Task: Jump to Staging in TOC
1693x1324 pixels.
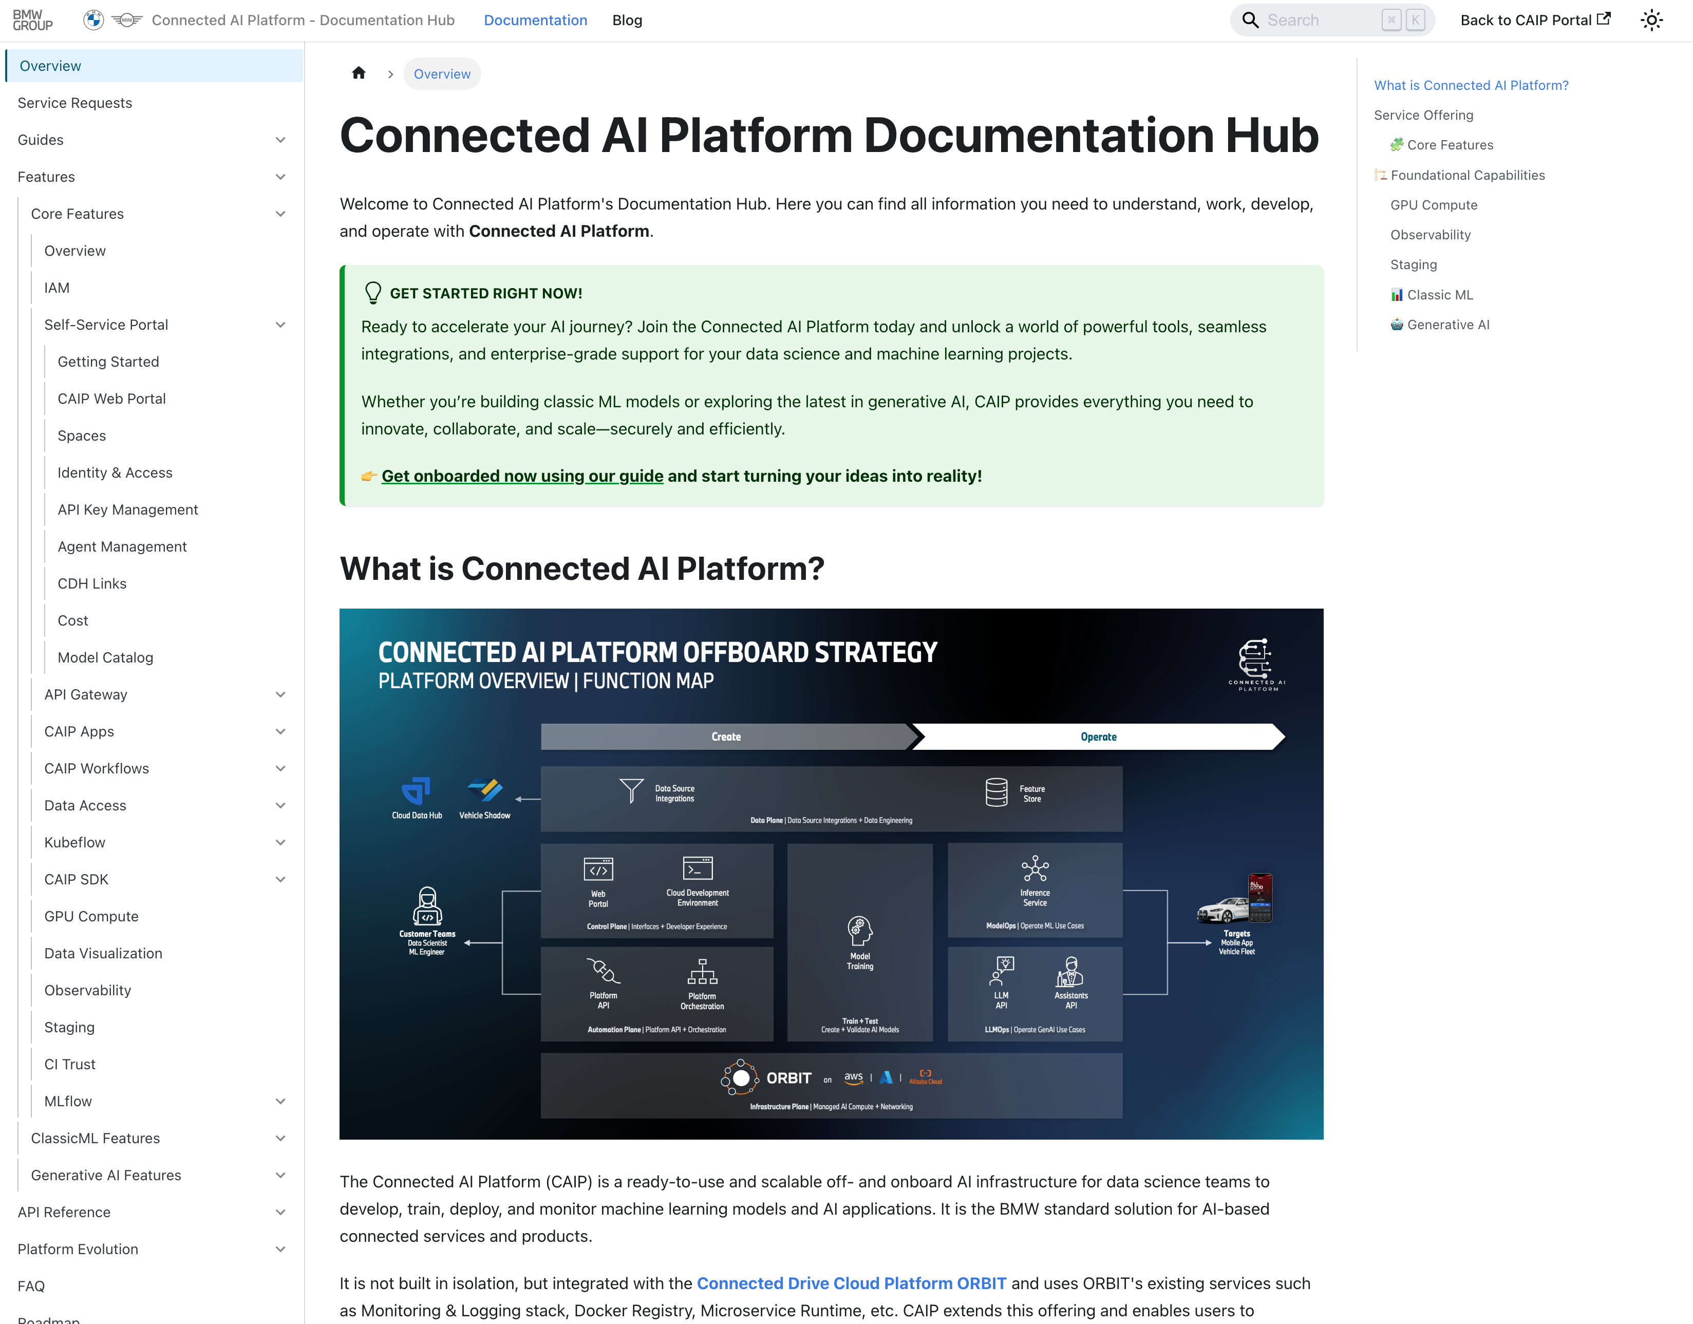Action: coord(1413,265)
